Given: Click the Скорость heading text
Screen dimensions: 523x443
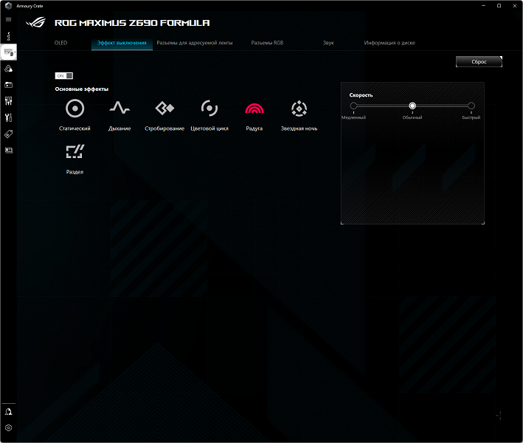Looking at the screenshot, I should click(361, 95).
